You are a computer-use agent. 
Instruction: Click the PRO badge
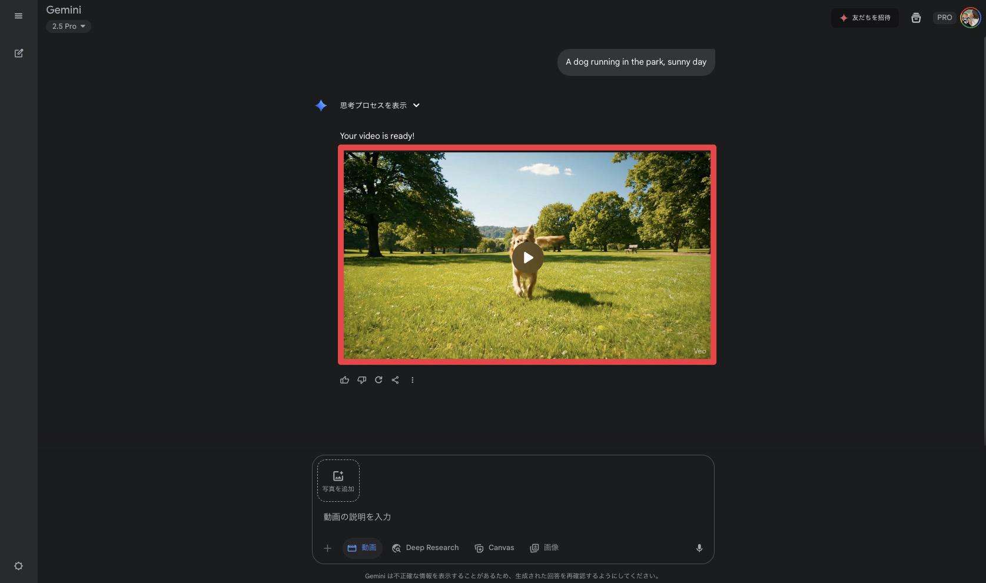pos(944,18)
